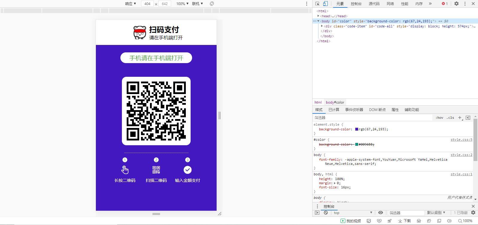Viewport: 478px width, 225px height.
Task: Open console drawer three-dot menu
Action: coord(317,206)
